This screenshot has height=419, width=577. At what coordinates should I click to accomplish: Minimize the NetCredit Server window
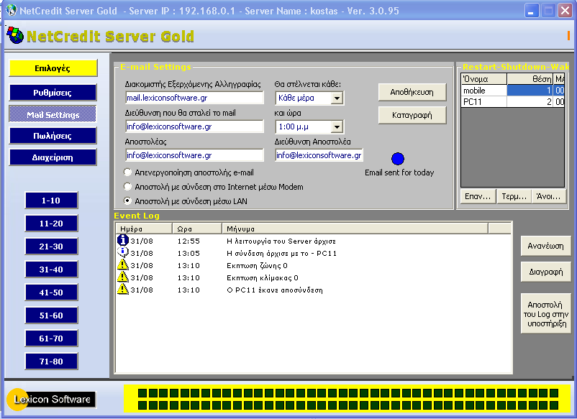(532, 10)
